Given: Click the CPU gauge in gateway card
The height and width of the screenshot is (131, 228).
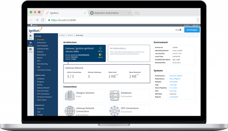Looking at the screenshot, I should click(x=100, y=48).
